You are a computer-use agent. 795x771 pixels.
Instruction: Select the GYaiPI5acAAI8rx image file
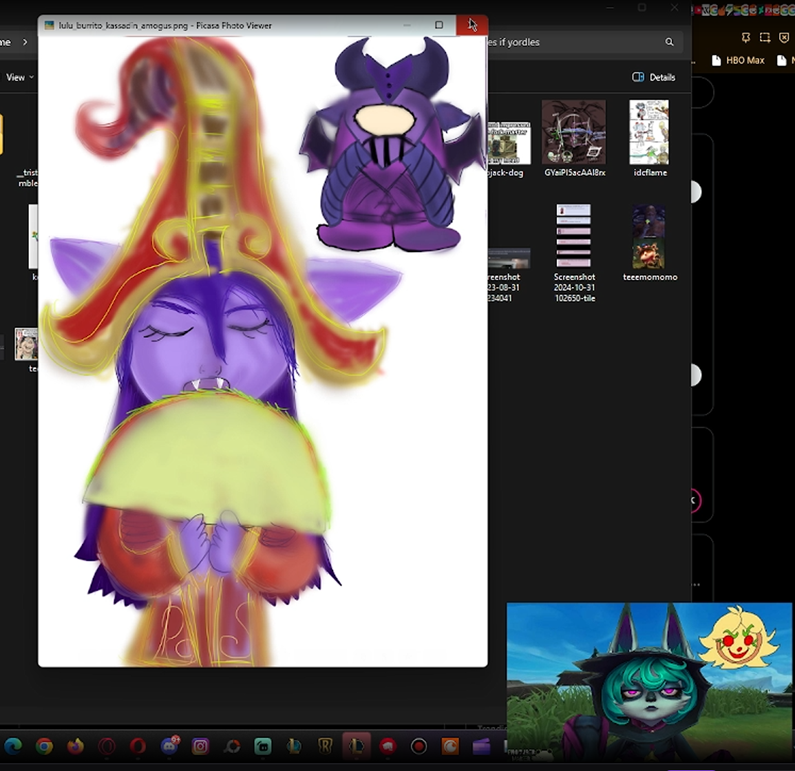(x=575, y=139)
